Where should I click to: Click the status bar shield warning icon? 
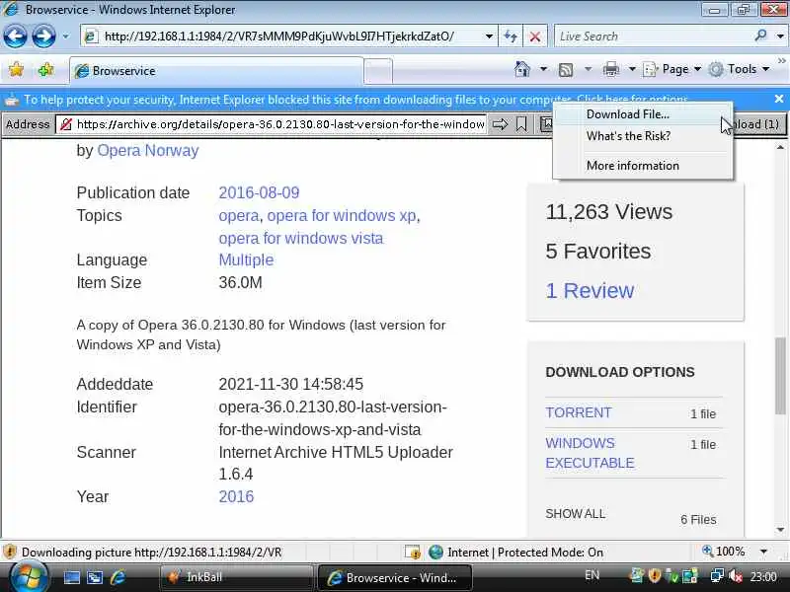pos(10,553)
